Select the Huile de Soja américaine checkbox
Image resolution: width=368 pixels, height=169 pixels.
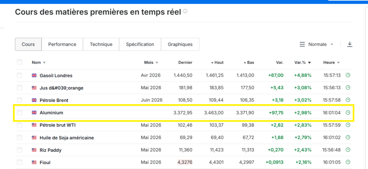pyautogui.click(x=19, y=137)
